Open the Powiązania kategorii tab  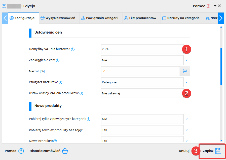pos(99,18)
